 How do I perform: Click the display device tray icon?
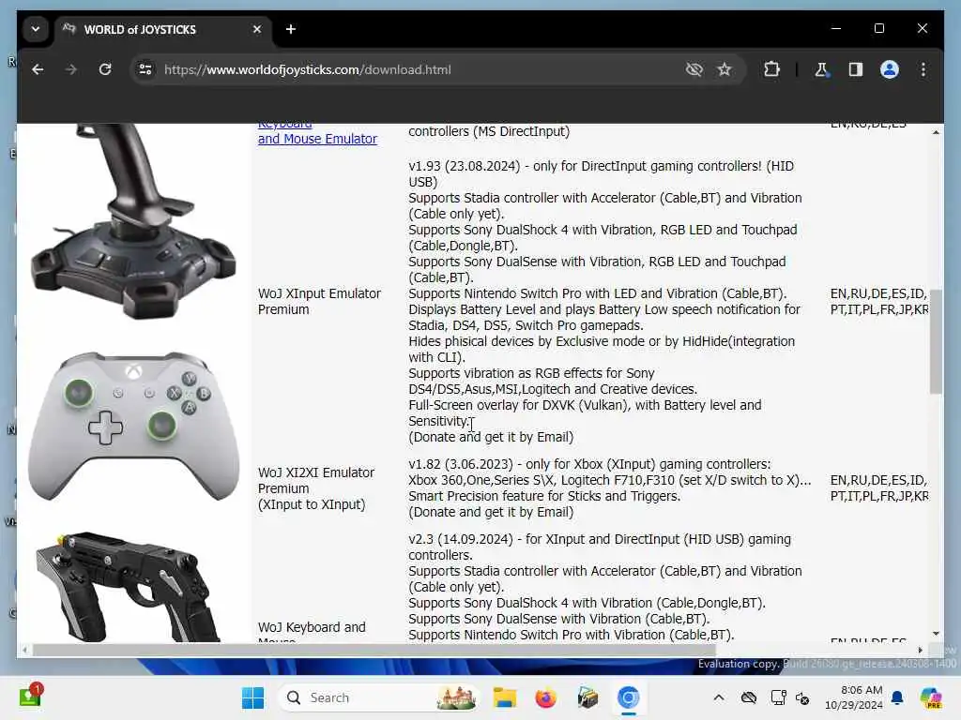[778, 697]
